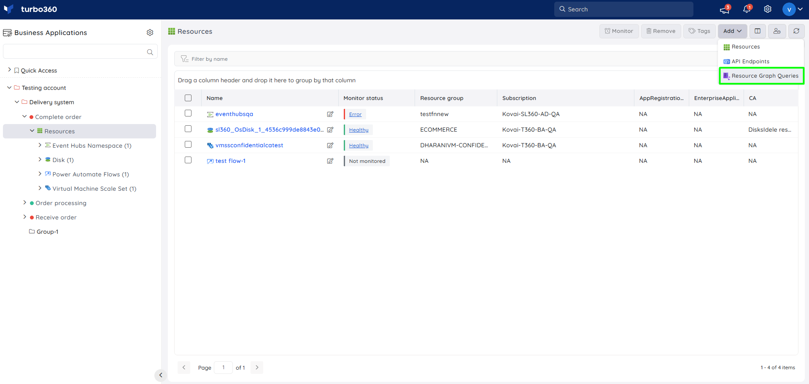Check the vmssconfidentialcatest row checkbox

point(188,144)
